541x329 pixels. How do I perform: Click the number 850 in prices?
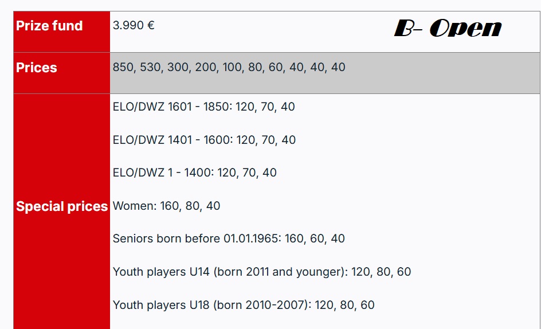pos(122,67)
